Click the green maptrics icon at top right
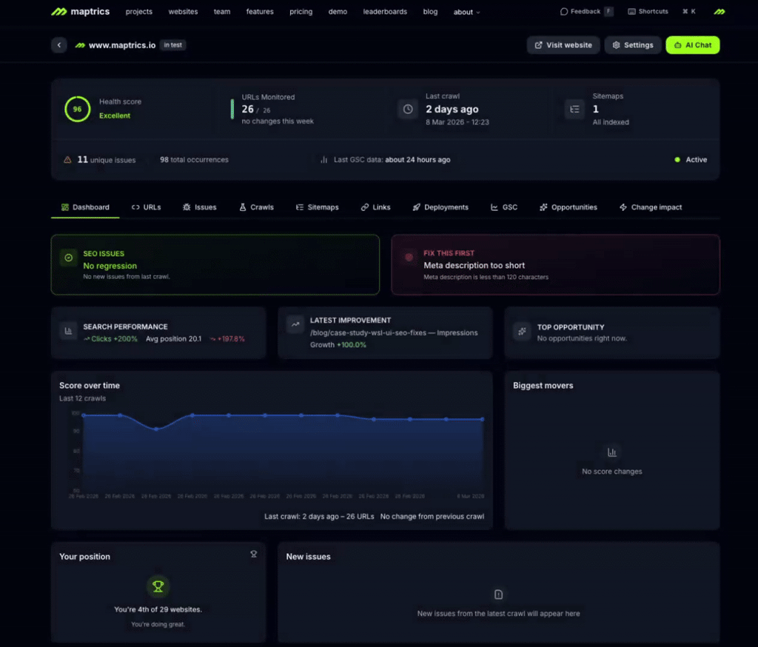 (x=719, y=12)
